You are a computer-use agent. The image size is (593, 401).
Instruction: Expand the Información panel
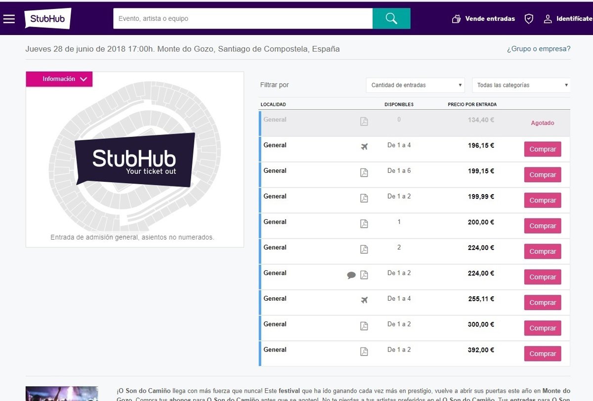click(x=59, y=79)
